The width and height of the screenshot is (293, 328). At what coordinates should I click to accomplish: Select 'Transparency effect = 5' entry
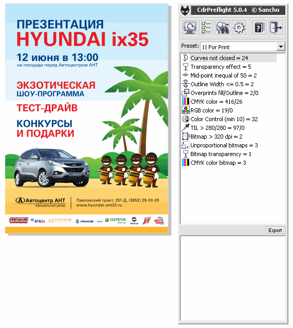click(x=221, y=67)
